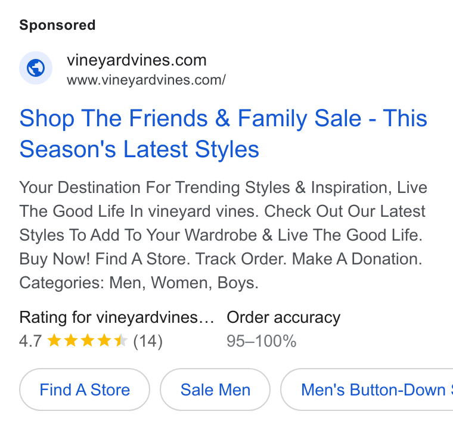The height and width of the screenshot is (430, 453).
Task: Click the Categories: Men, Women, Boys text
Action: (x=139, y=282)
